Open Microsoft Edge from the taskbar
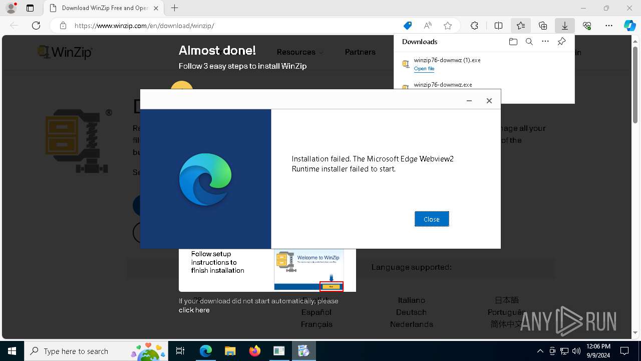641x361 pixels. click(x=206, y=351)
